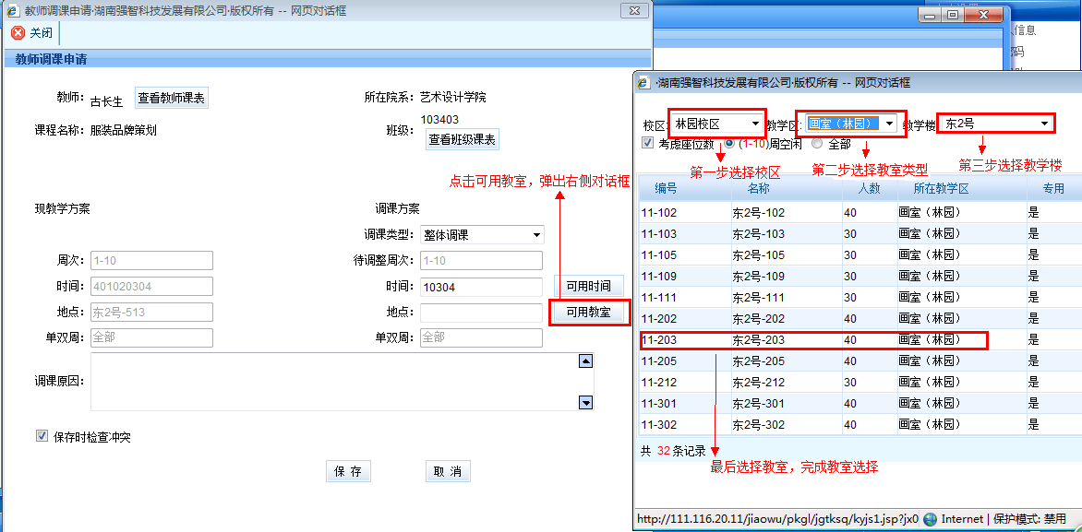Click the 调课原因 text area
Image resolution: width=1082 pixels, height=532 pixels.
pyautogui.click(x=332, y=381)
